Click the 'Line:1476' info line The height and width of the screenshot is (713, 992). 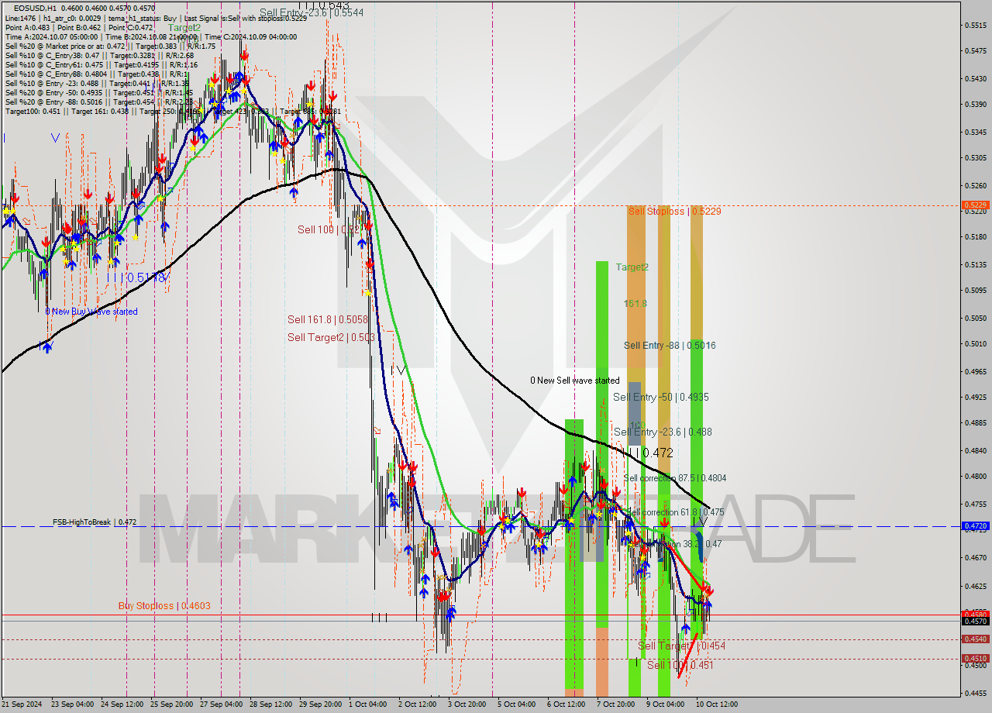tap(156, 18)
